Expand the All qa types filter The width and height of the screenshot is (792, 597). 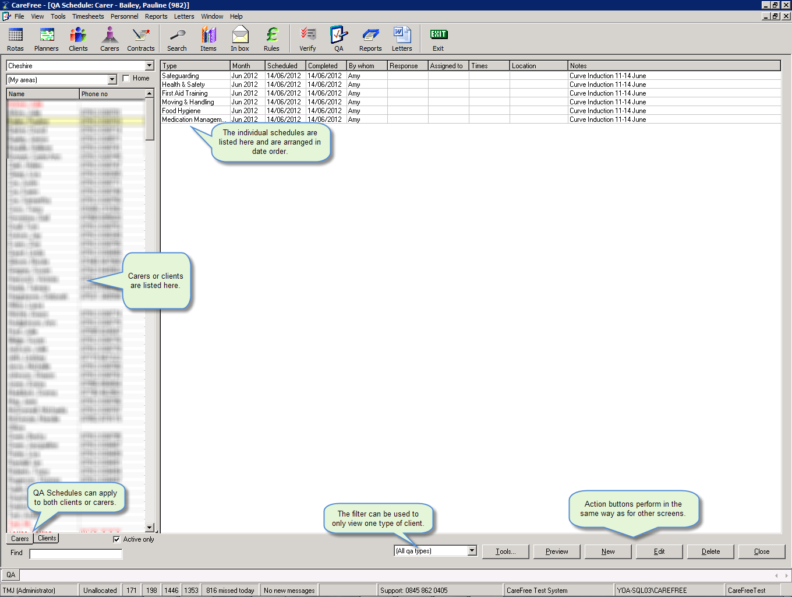[472, 551]
